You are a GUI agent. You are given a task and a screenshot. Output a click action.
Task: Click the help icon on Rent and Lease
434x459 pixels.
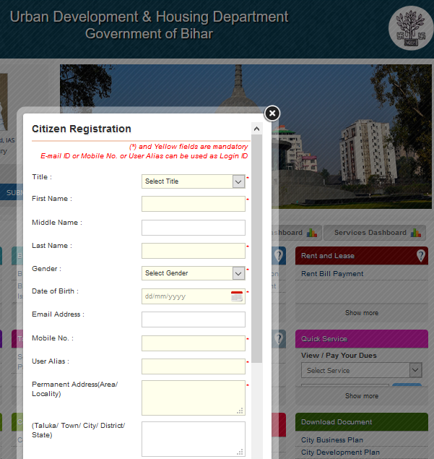coord(421,256)
